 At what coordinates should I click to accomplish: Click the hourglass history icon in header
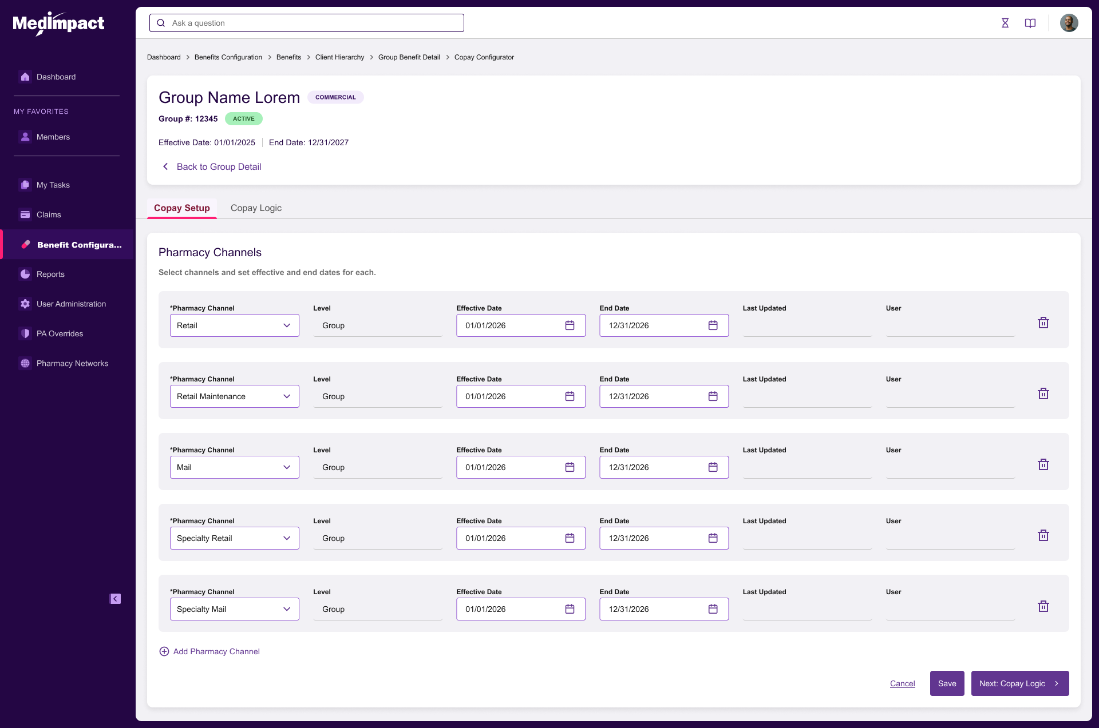pos(1005,23)
